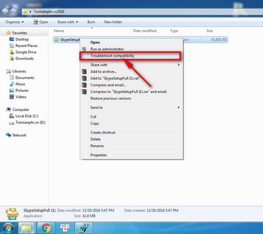Viewport: 263px width, 234px height.
Task: Choose Add to "SkypeSetupFull (1).rar"
Action: pyautogui.click(x=115, y=78)
